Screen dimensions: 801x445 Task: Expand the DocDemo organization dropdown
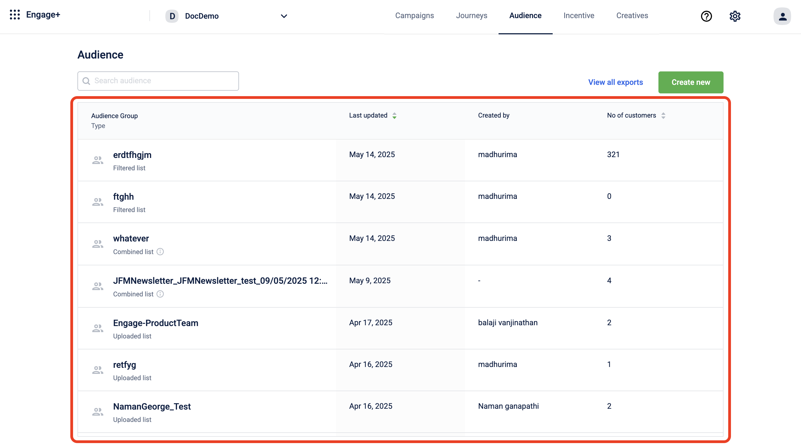pyautogui.click(x=283, y=16)
